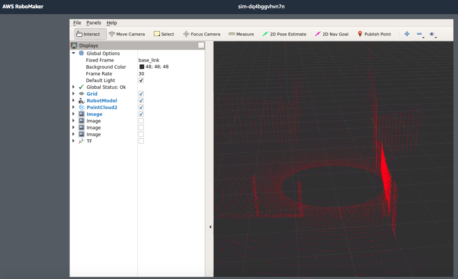Click the PointCloud2 dots icon
Viewport: 458px width, 279px height.
(x=82, y=107)
